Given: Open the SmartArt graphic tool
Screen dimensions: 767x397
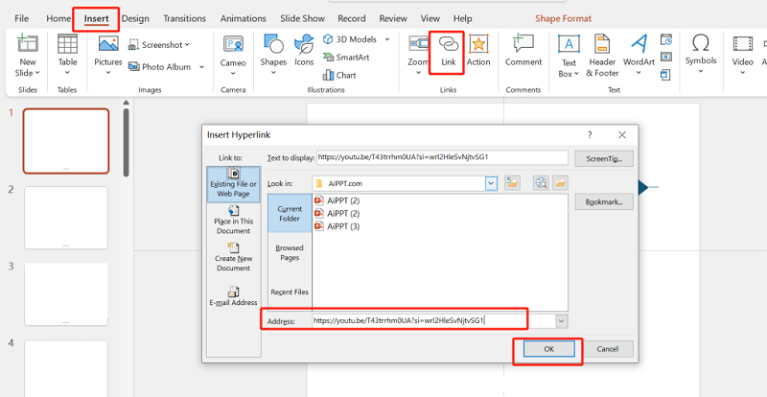Looking at the screenshot, I should coord(351,58).
